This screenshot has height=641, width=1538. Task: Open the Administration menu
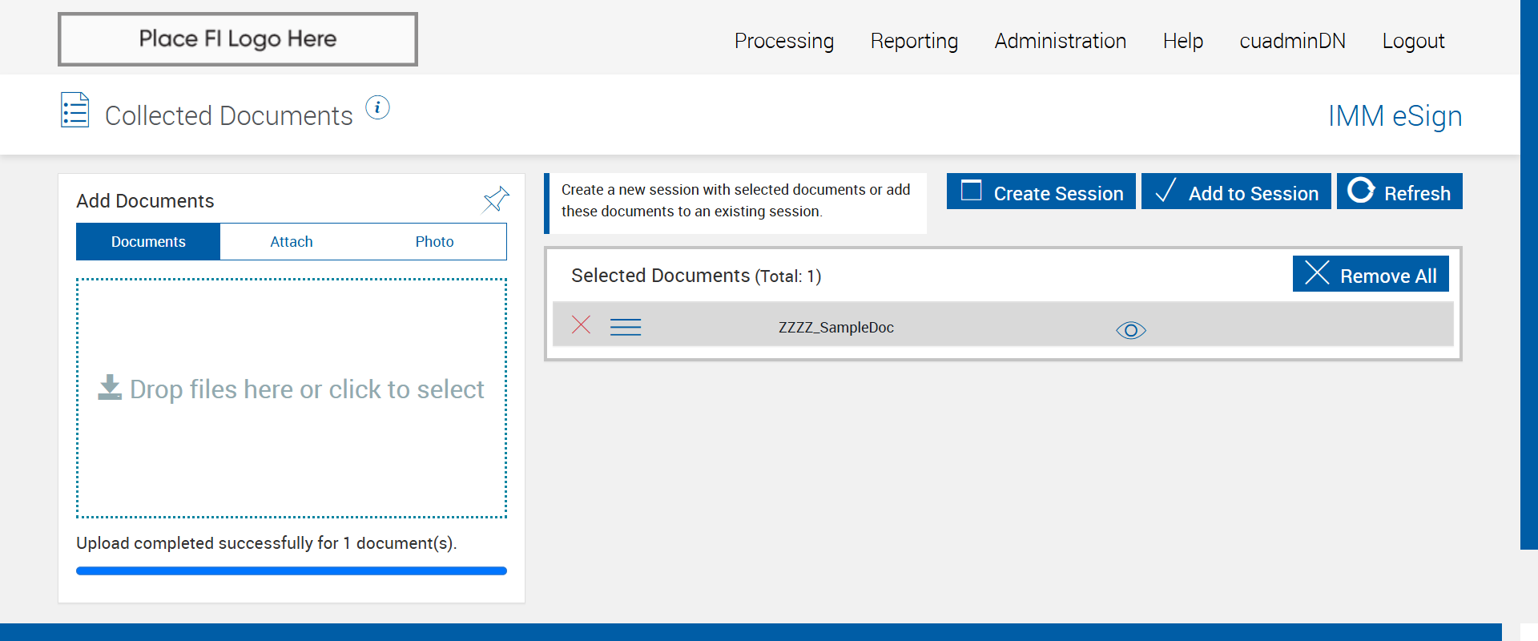(1060, 41)
